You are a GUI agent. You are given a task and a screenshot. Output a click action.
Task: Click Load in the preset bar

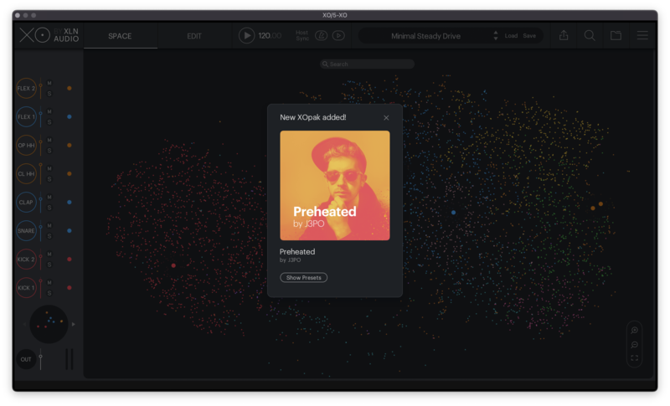click(511, 36)
